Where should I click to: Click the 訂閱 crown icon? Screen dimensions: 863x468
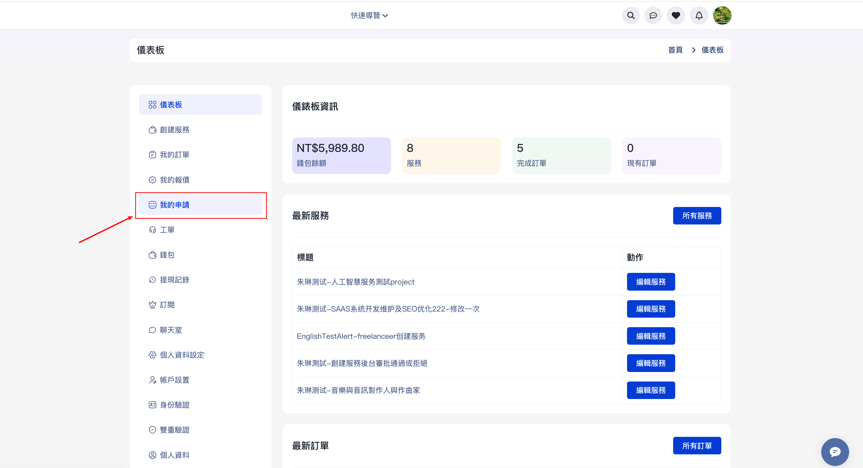[x=153, y=305]
